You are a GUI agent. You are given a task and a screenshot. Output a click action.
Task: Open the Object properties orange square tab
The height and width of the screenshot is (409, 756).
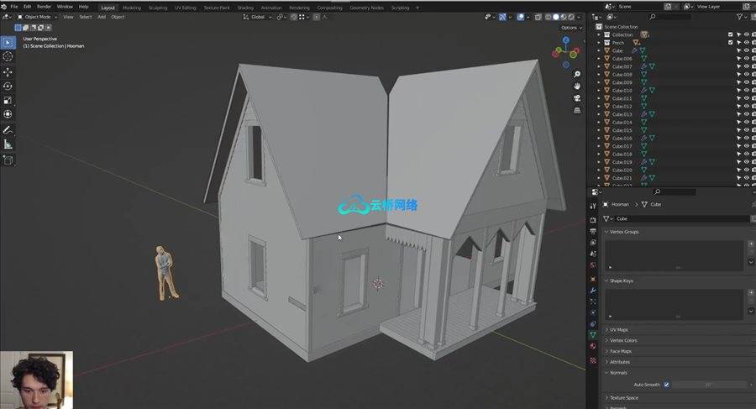pyautogui.click(x=593, y=279)
